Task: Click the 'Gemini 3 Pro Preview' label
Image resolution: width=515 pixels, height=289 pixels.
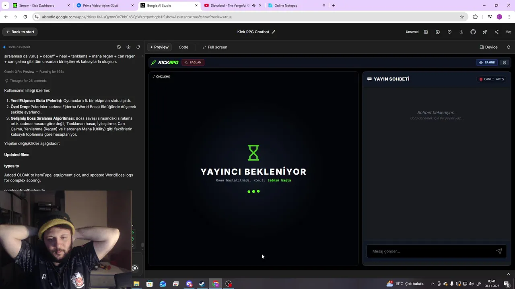Action: tap(19, 71)
